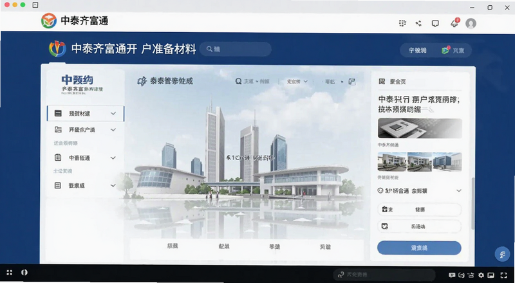Viewport: 515px width, 283px height.
Task: Click the panel icon atop the right sidebar
Action: point(382,82)
